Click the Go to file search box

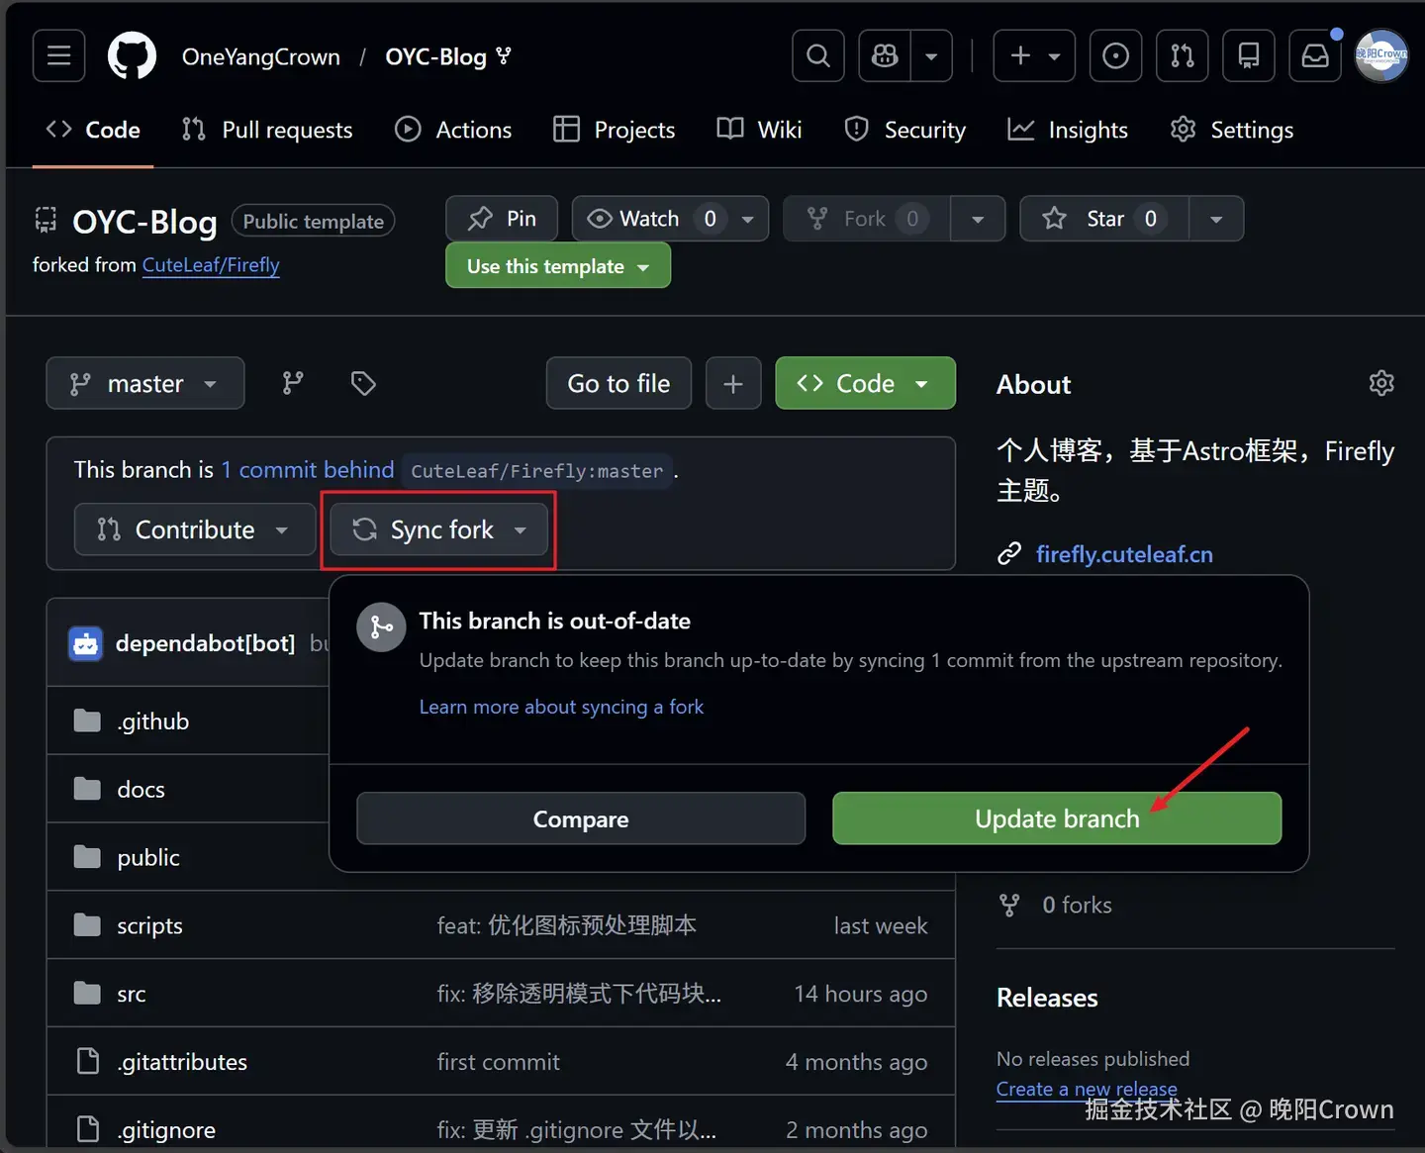(618, 383)
